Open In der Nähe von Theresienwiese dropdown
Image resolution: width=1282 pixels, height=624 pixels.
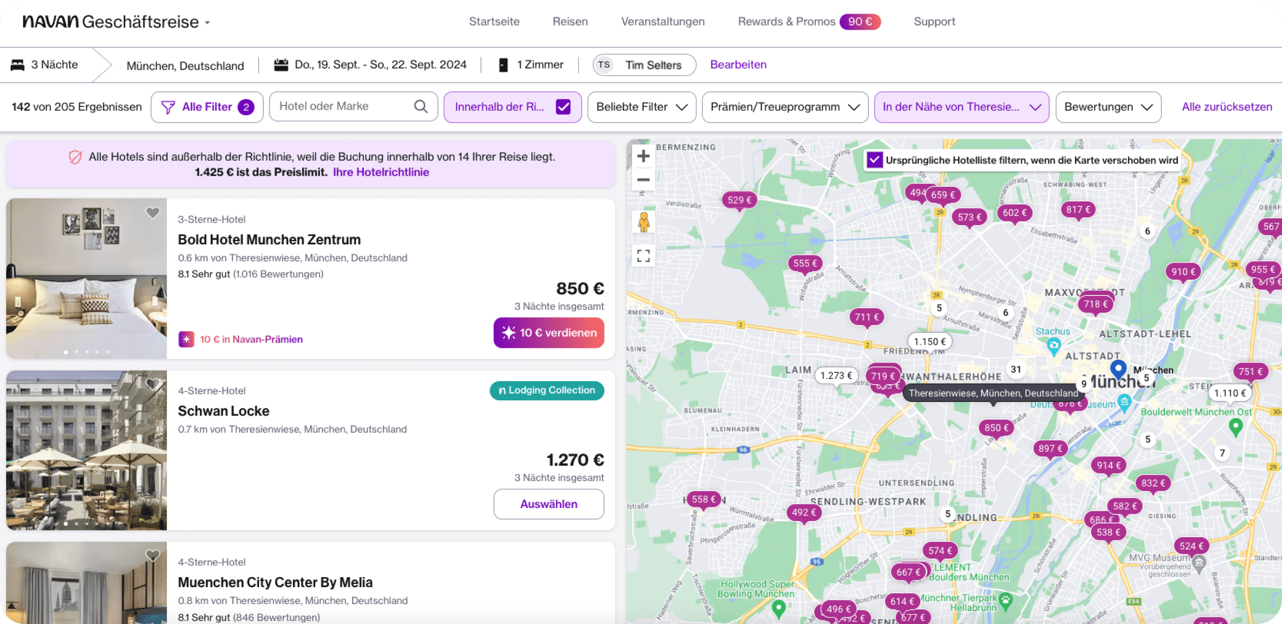click(x=961, y=107)
